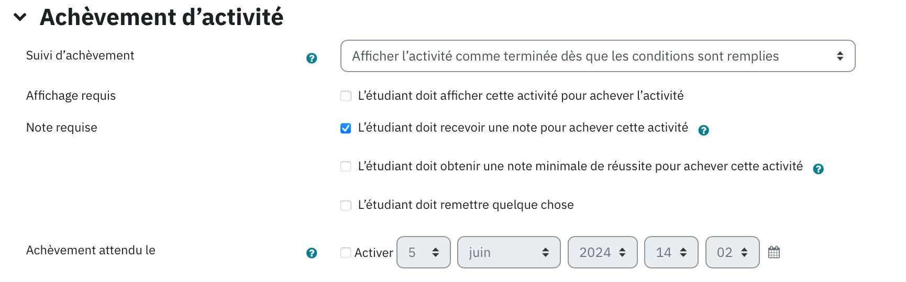This screenshot has height=282, width=906.
Task: Open the year dropdown showing 2024
Action: pyautogui.click(x=603, y=252)
